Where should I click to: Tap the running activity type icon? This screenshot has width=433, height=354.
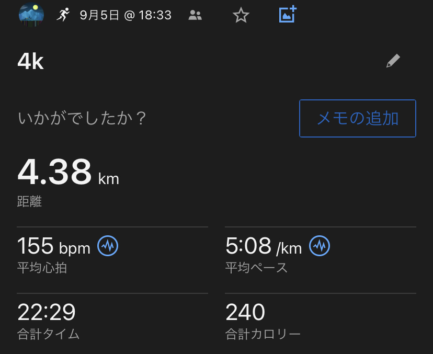[63, 15]
